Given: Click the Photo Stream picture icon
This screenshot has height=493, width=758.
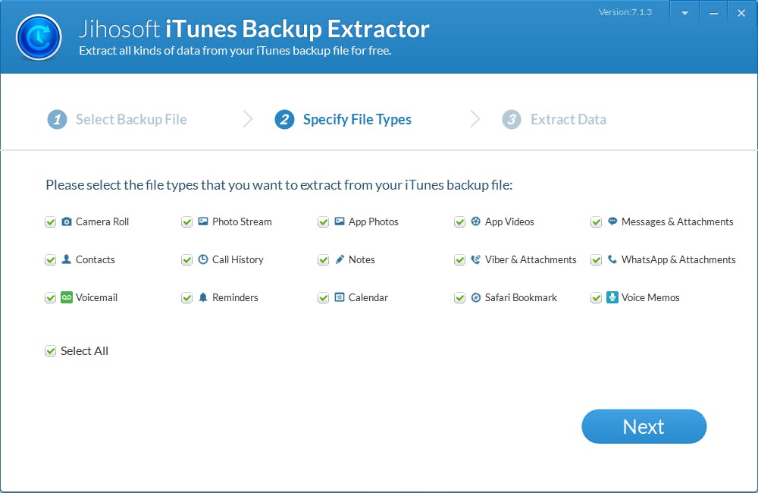Looking at the screenshot, I should pos(203,221).
